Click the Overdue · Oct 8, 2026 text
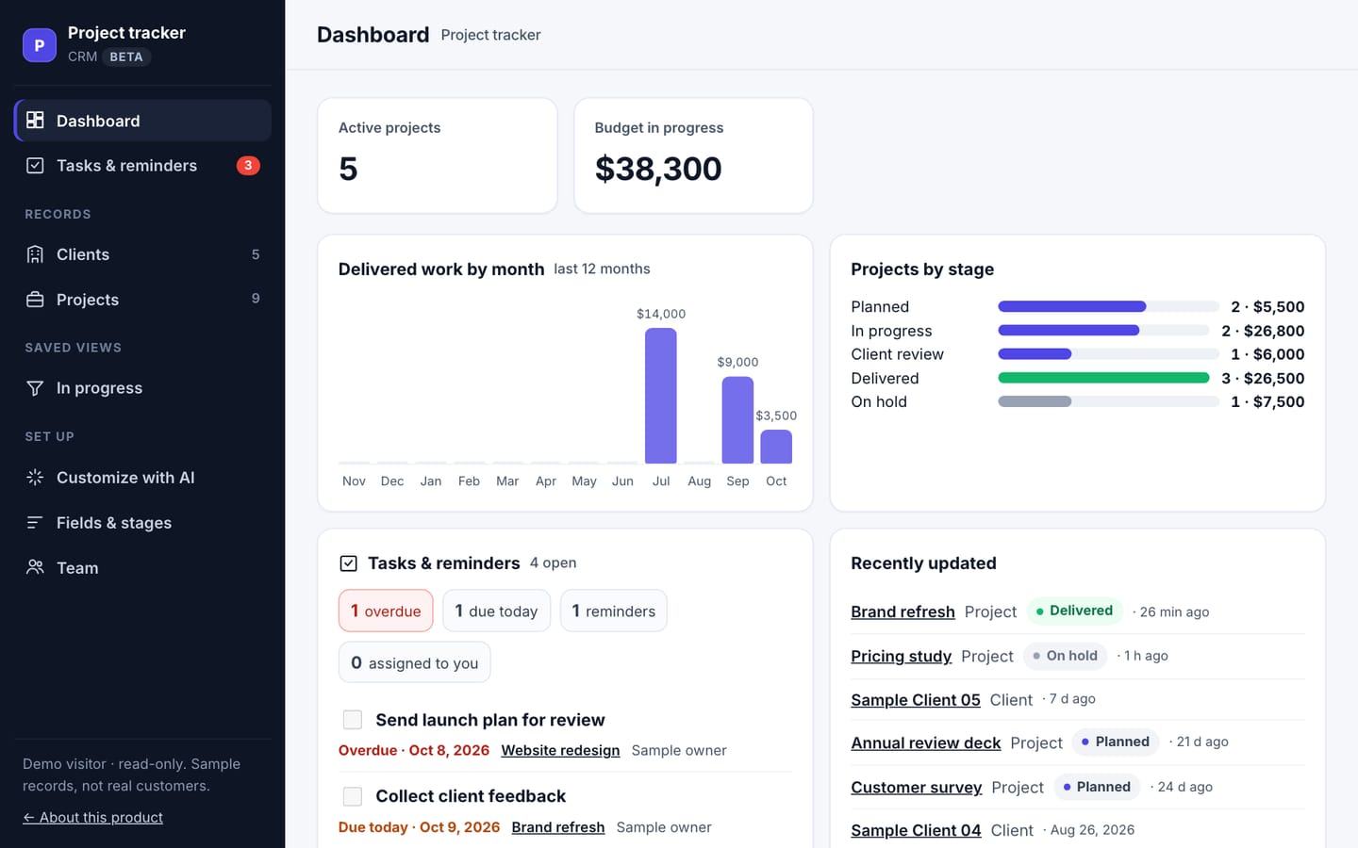This screenshot has height=848, width=1358. [x=414, y=750]
